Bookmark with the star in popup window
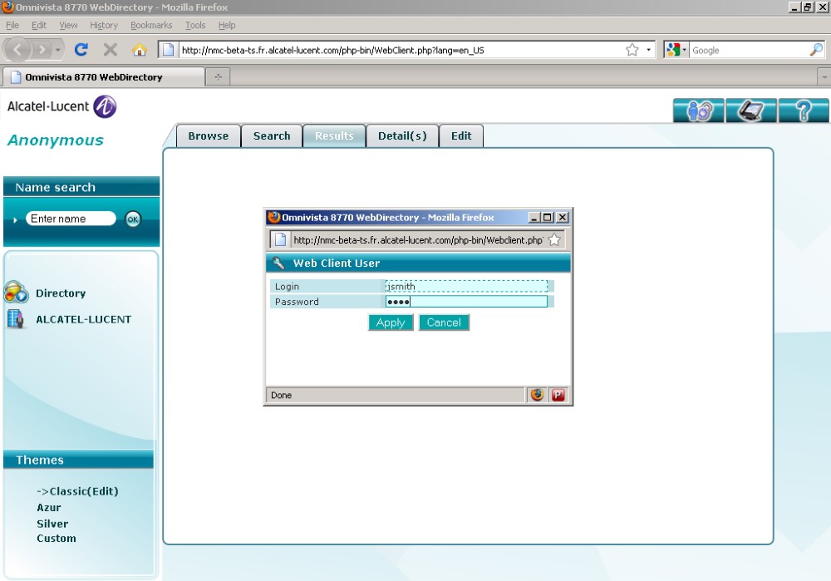Image resolution: width=831 pixels, height=581 pixels. 554,239
